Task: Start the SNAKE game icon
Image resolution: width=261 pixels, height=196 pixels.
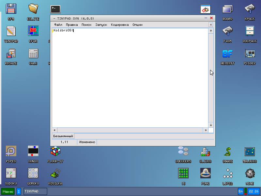Action: pos(227,152)
